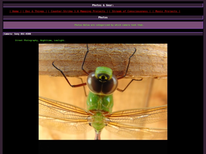Click the 'Camera: Sony DSC-H300' heading
Screen dimensions: 206x154
18,34
